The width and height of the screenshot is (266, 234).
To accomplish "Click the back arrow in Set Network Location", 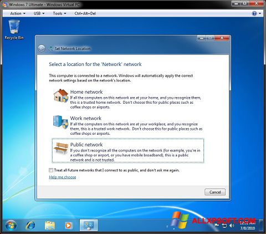I will 42,49.
